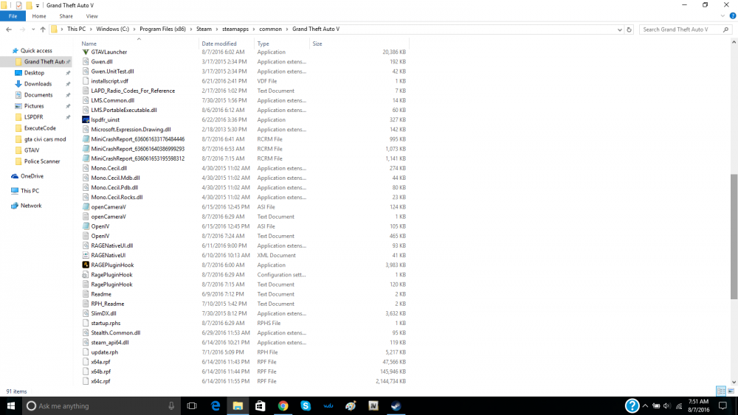738x415 pixels.
Task: Click the Cortana Ask me anything box
Action: [x=101, y=405]
